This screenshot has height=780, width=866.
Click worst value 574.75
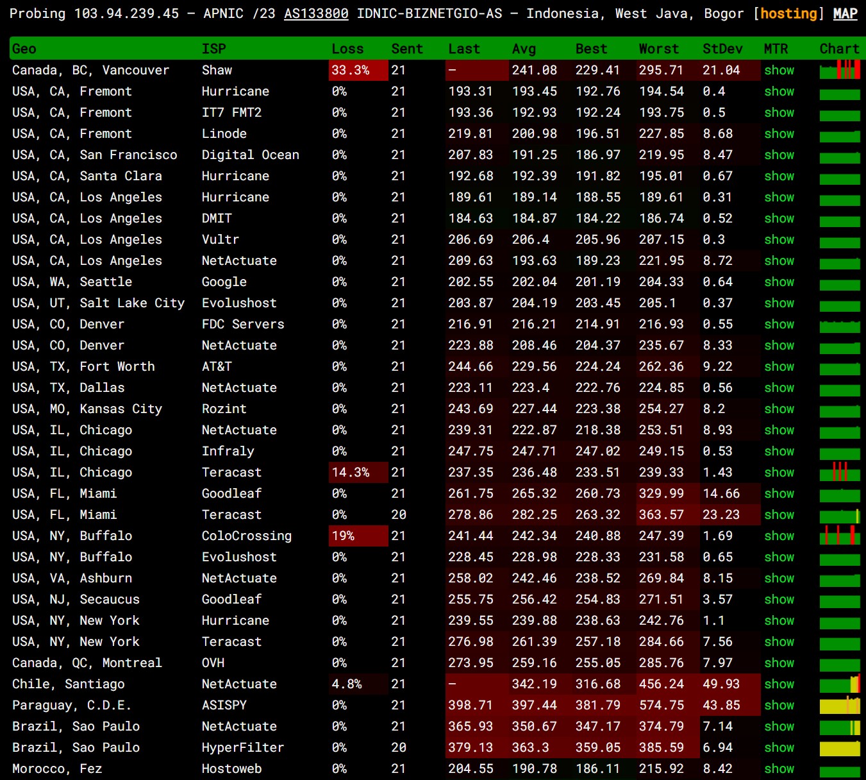click(662, 705)
